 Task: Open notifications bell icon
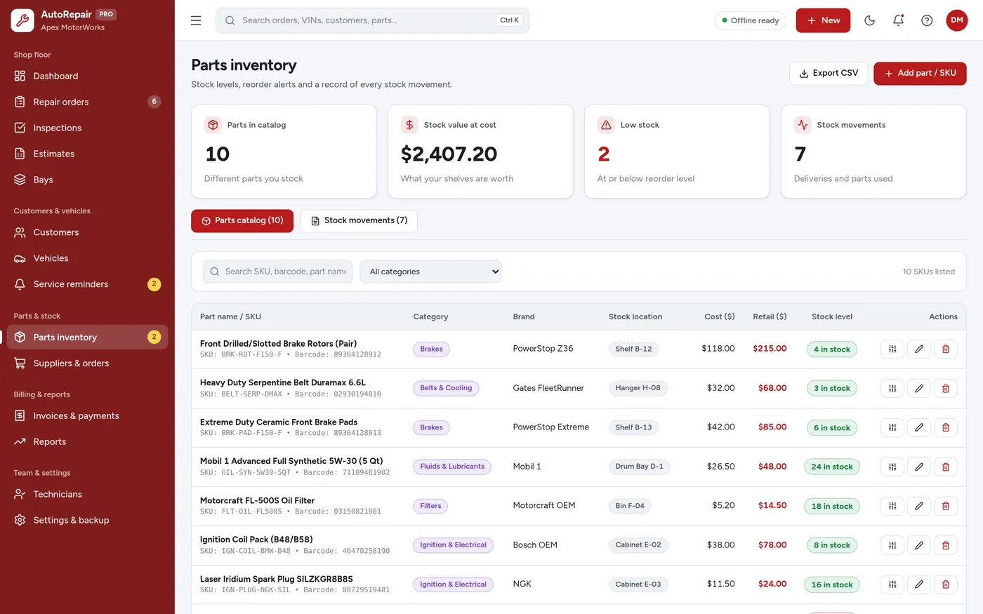click(x=898, y=20)
